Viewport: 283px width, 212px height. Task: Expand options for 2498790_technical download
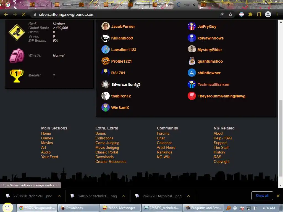(x=188, y=196)
